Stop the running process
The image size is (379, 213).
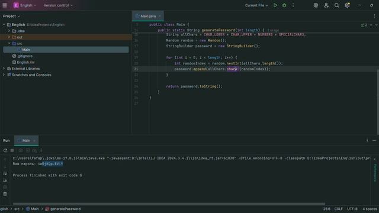[12, 150]
